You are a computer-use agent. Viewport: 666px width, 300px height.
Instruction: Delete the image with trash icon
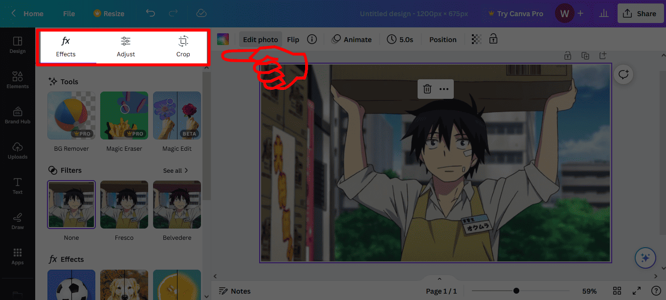coord(427,89)
